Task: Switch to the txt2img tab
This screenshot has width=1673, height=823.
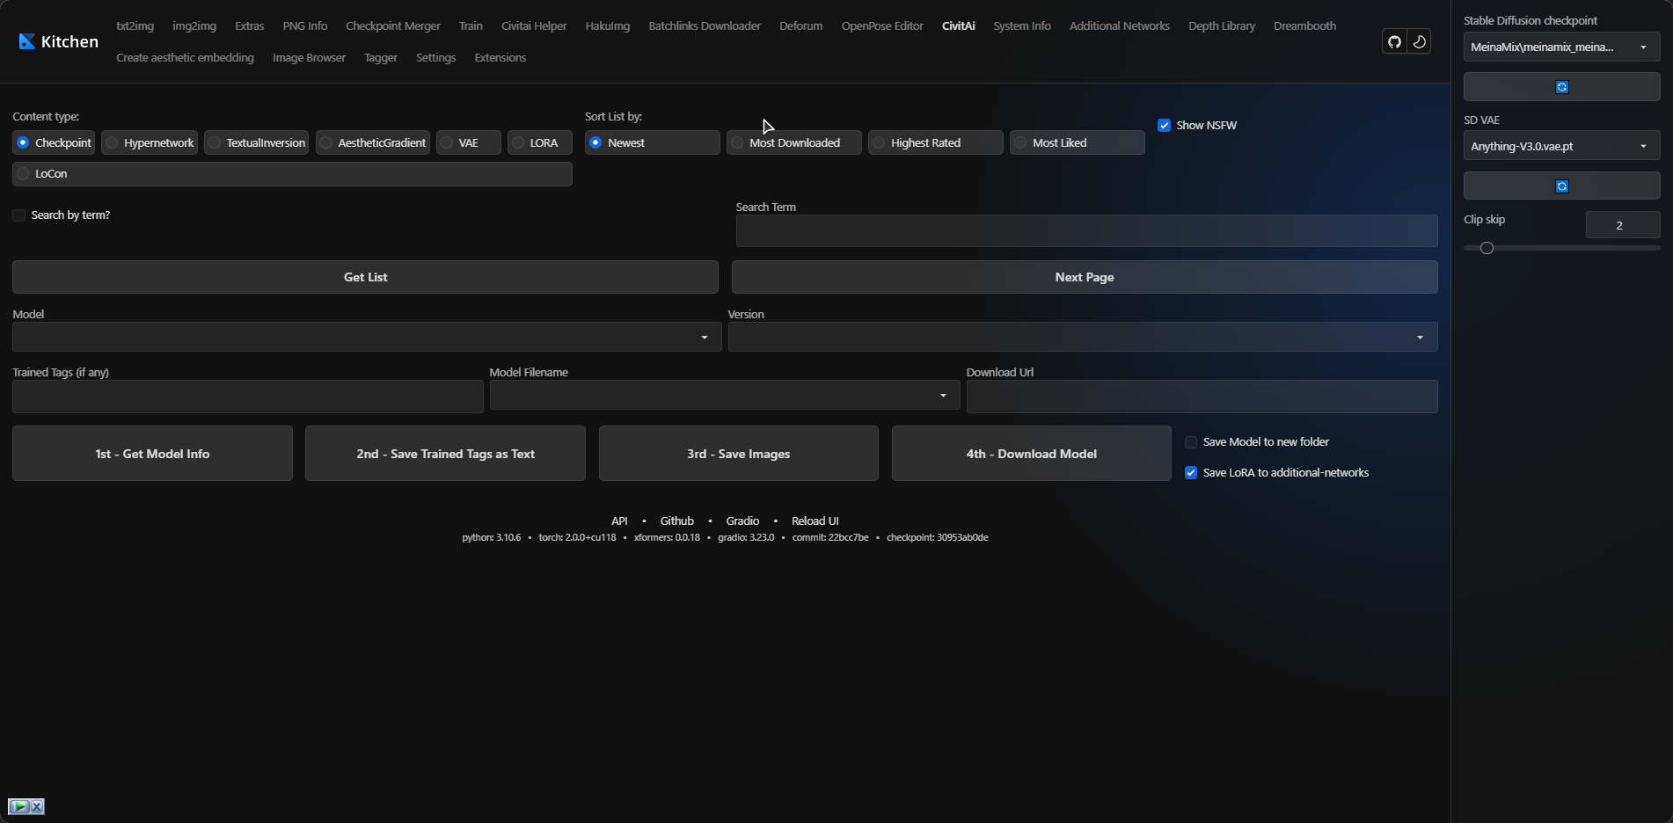Action: [135, 25]
